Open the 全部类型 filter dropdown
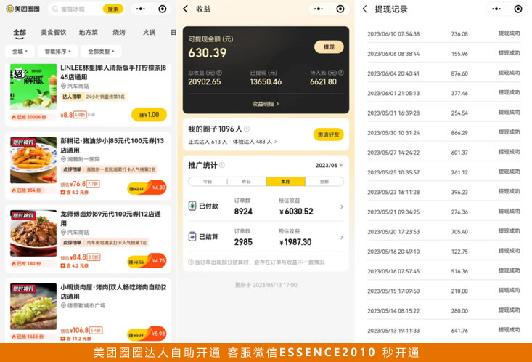Image resolution: width=532 pixels, height=362 pixels. [101, 52]
